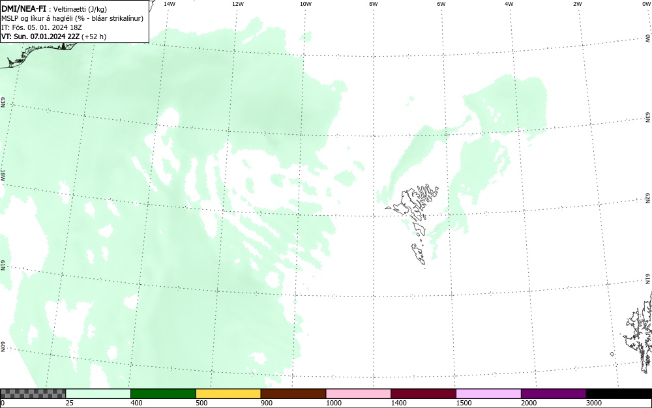Click the Shetland coastline outline at map edge

pyautogui.click(x=638, y=332)
